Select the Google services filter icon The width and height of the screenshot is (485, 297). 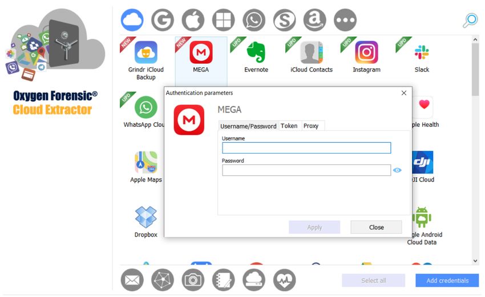pyautogui.click(x=163, y=20)
